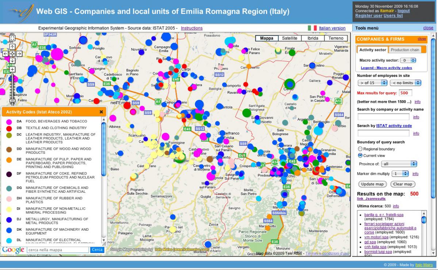The image size is (438, 270).
Task: Switch to the Production chain tab
Action: click(x=405, y=50)
